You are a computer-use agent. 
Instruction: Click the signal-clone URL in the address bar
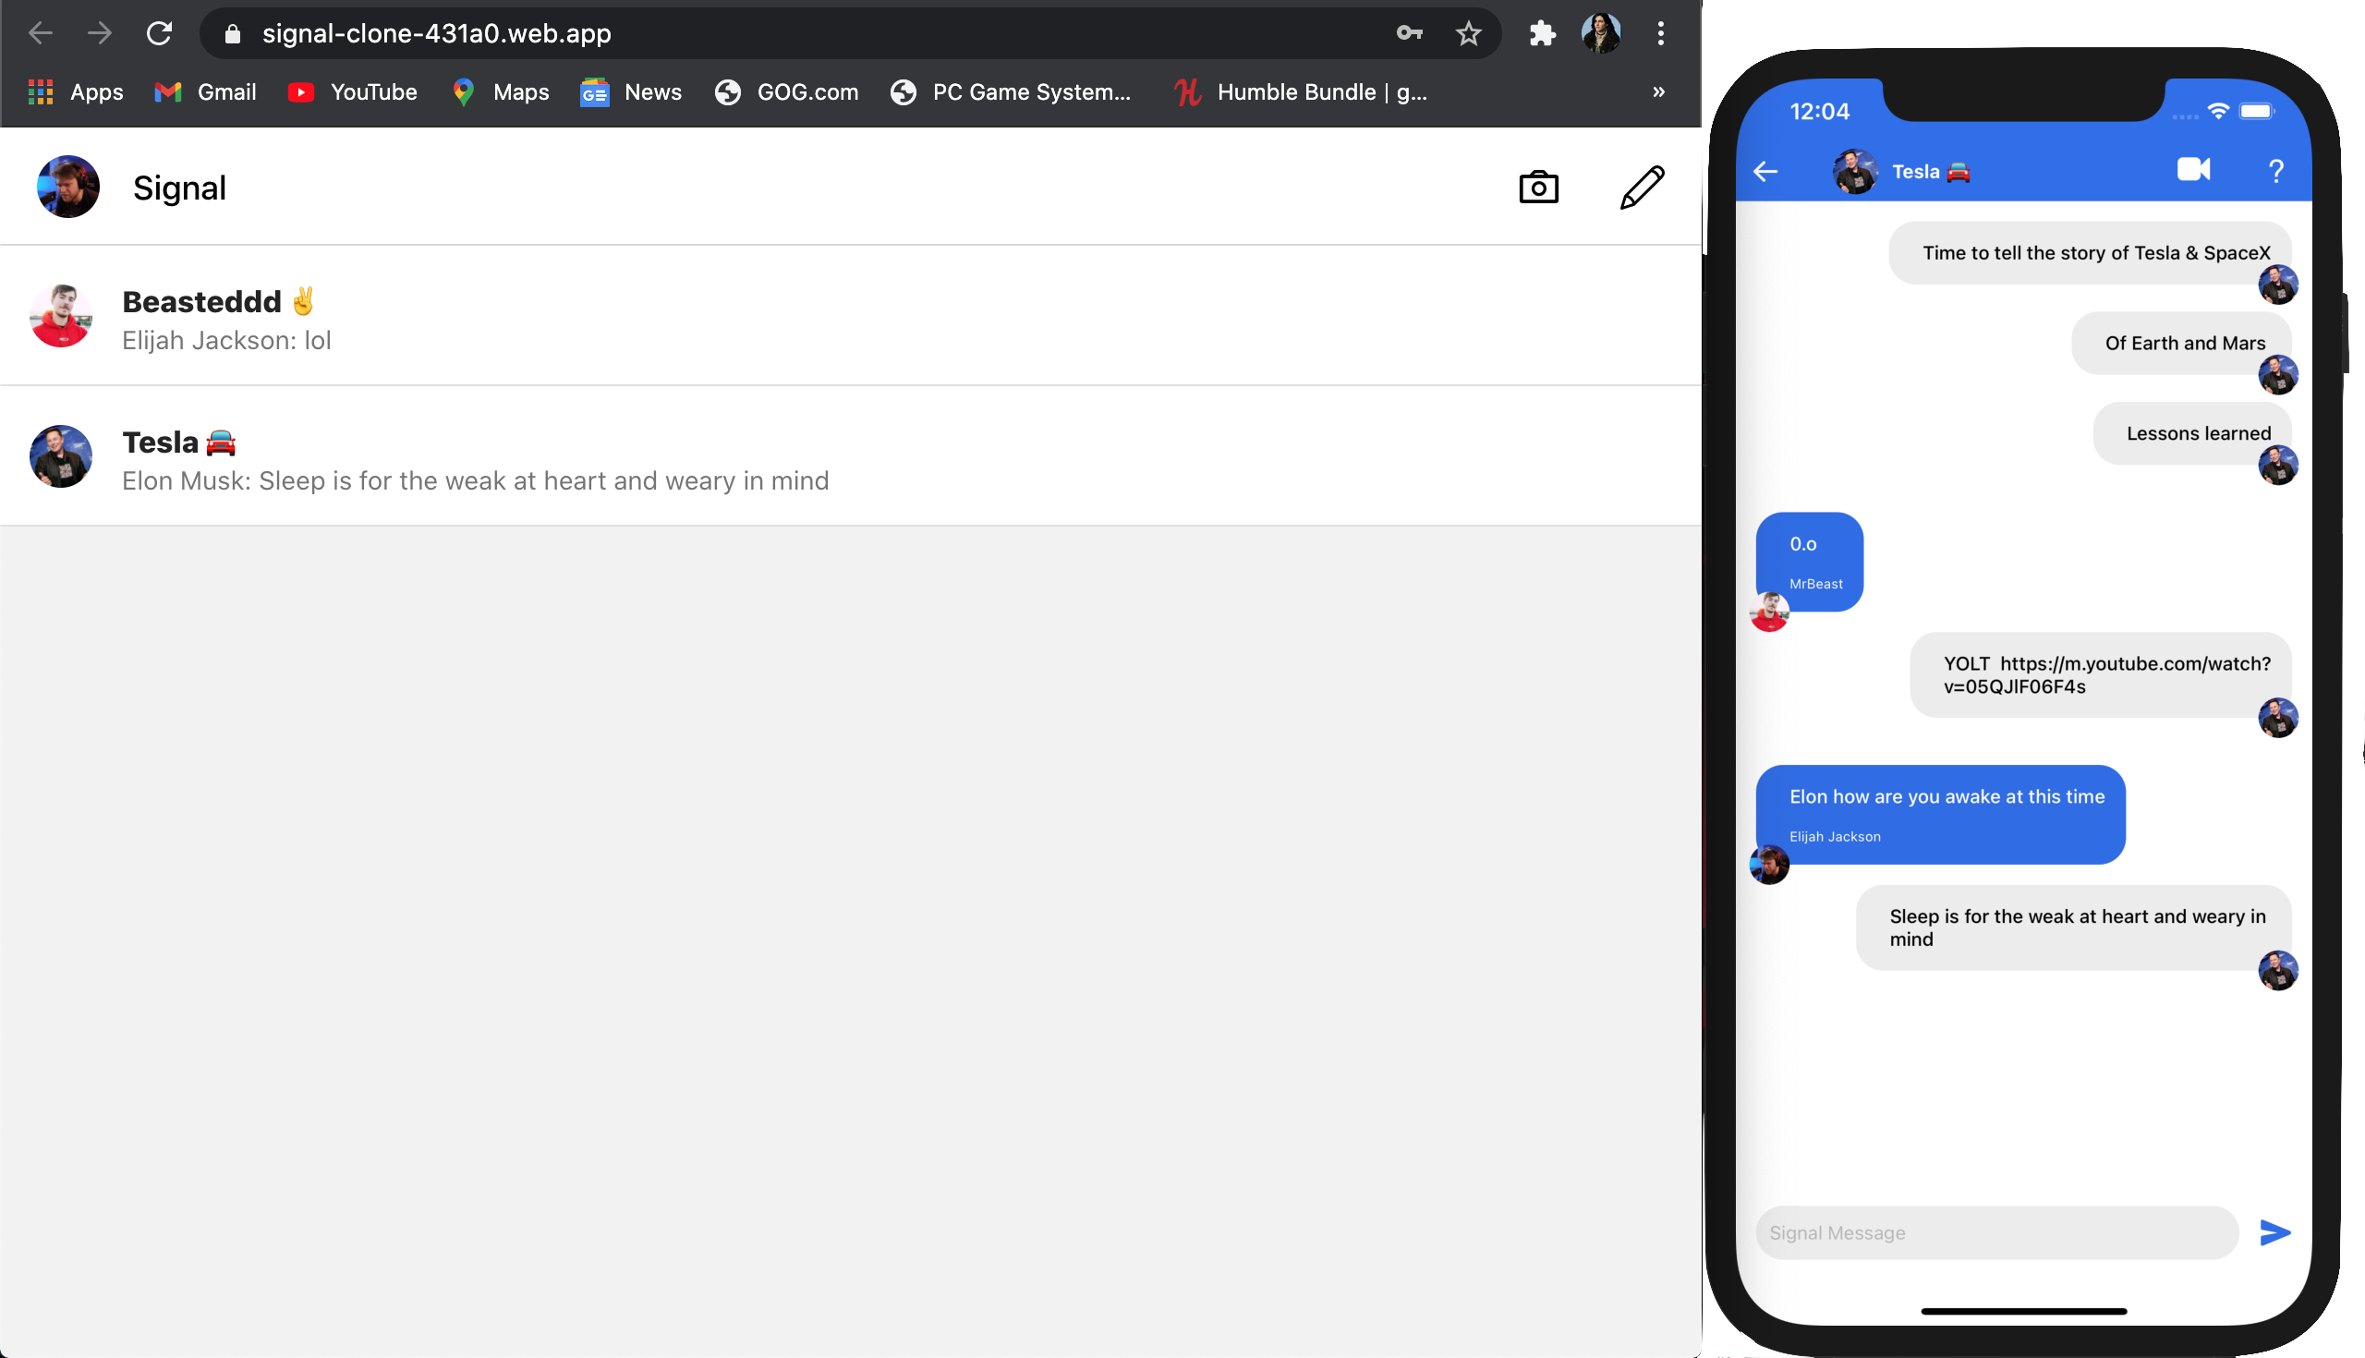click(436, 33)
